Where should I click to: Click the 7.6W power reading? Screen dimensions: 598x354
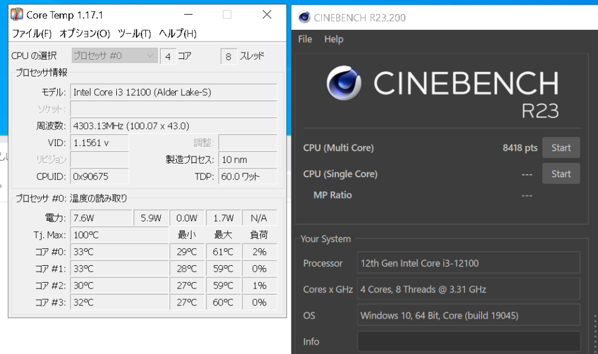coord(101,218)
